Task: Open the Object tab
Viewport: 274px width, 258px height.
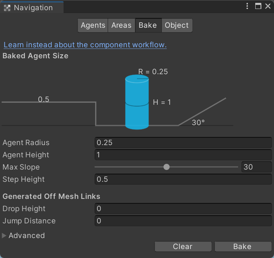Action: point(177,25)
